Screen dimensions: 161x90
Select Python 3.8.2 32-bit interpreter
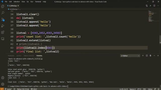pyautogui.click(x=23, y=89)
